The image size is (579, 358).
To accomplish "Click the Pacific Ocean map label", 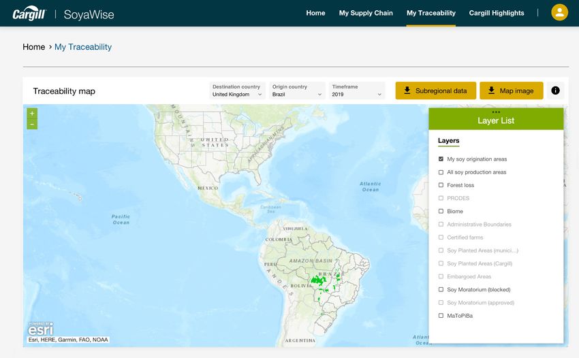I will [121, 220].
